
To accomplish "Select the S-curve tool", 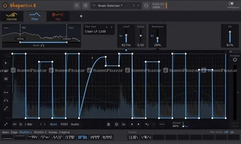I will 6,108.
